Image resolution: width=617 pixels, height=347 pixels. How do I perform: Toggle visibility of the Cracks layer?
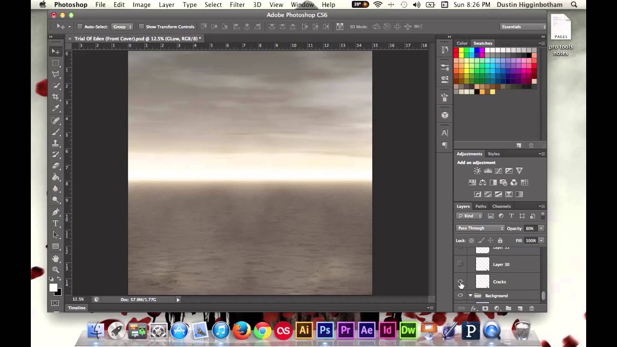tap(460, 281)
